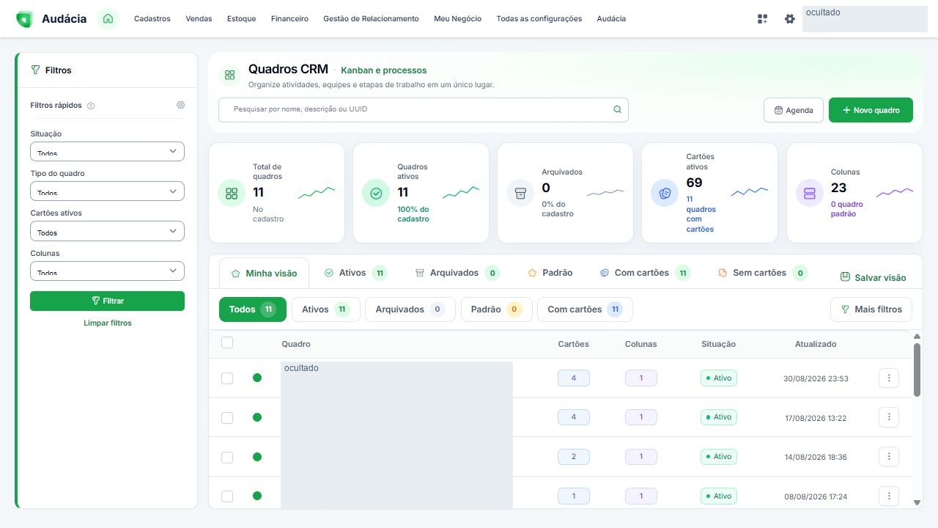This screenshot has width=938, height=528.
Task: Expand the Tipo do quadro dropdown
Action: pos(107,191)
